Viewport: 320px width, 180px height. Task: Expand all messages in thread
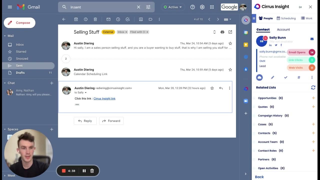tap(214, 32)
